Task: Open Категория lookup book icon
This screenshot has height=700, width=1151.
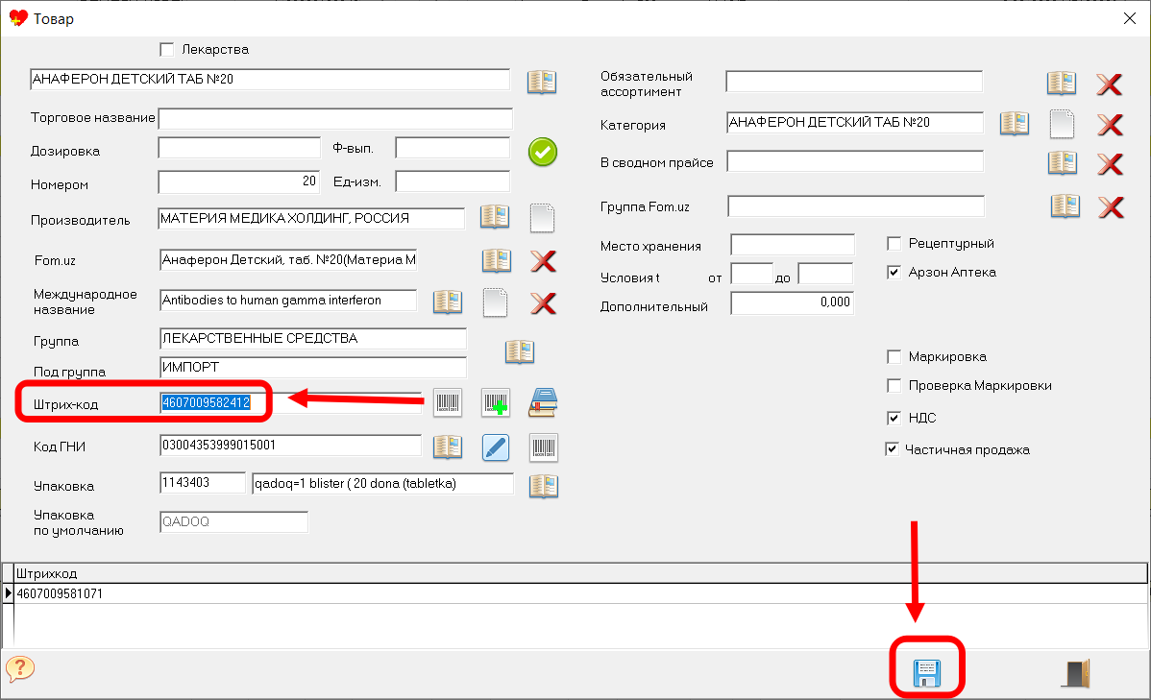Action: click(x=1015, y=123)
